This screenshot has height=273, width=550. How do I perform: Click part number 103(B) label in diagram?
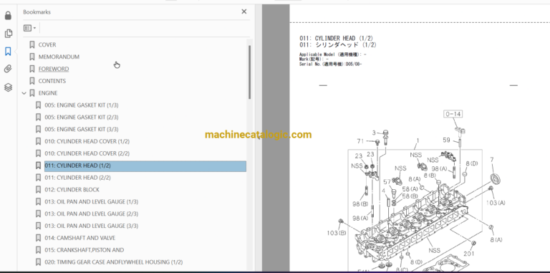coord(337,233)
